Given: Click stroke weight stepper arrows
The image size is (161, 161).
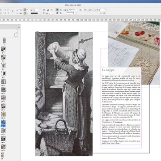Looking at the screenshot, I should [31, 10].
